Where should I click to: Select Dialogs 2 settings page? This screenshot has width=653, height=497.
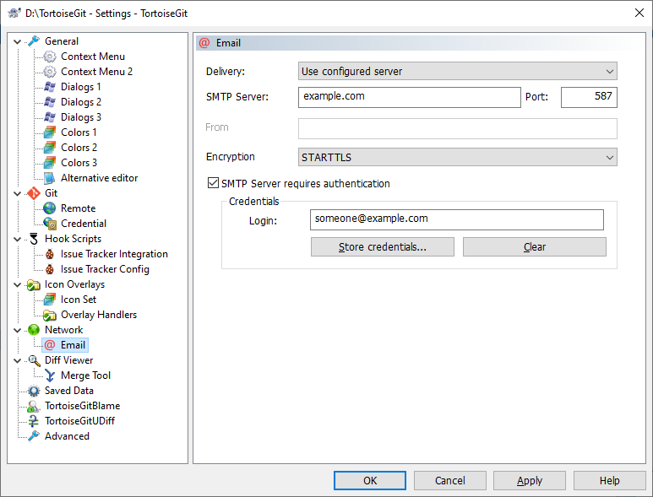[81, 102]
